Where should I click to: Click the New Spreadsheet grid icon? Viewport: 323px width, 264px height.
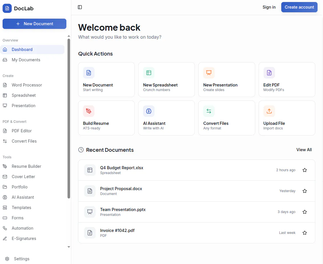point(149,73)
